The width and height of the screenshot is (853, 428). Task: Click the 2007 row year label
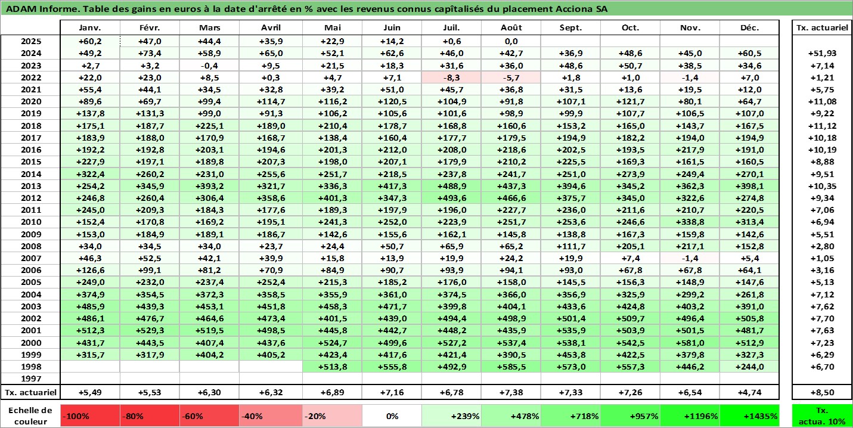(x=30, y=258)
